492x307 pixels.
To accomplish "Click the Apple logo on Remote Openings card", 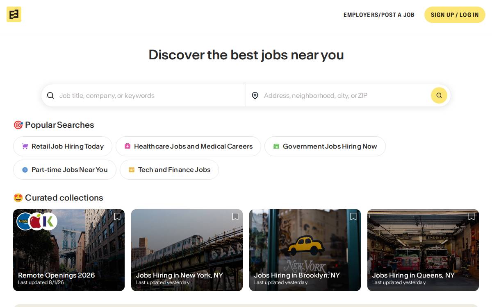I will (36, 221).
